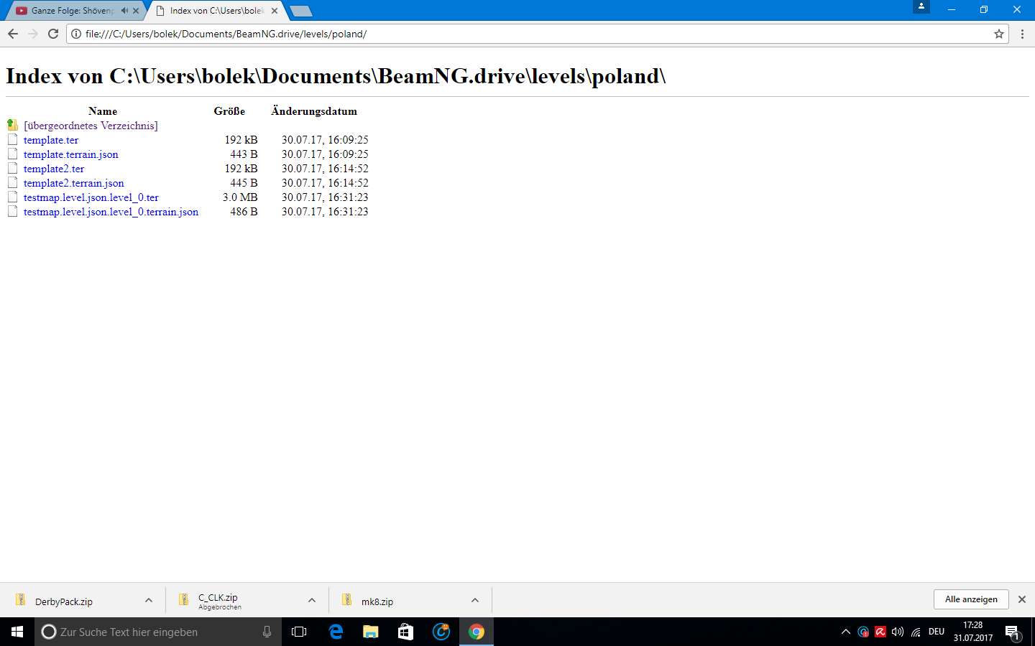Screen dimensions: 1035x646
Task: Click the file icon beside template2.terrain.json
Action: [x=12, y=182]
